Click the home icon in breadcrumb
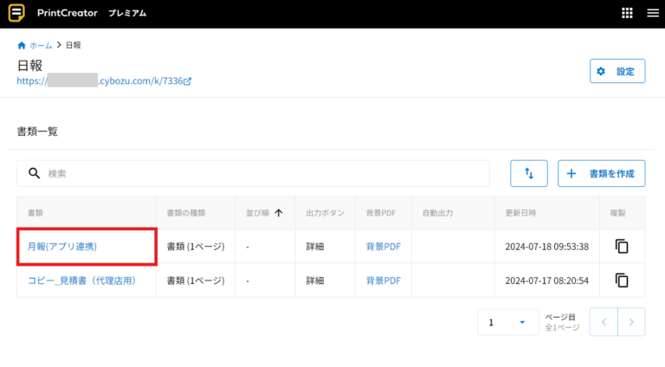Image resolution: width=665 pixels, height=367 pixels. (x=22, y=45)
